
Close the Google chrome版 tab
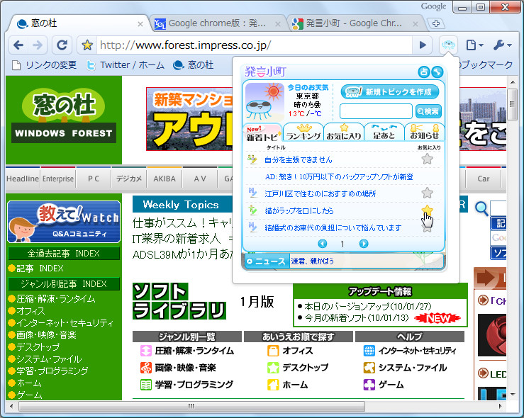(278, 24)
